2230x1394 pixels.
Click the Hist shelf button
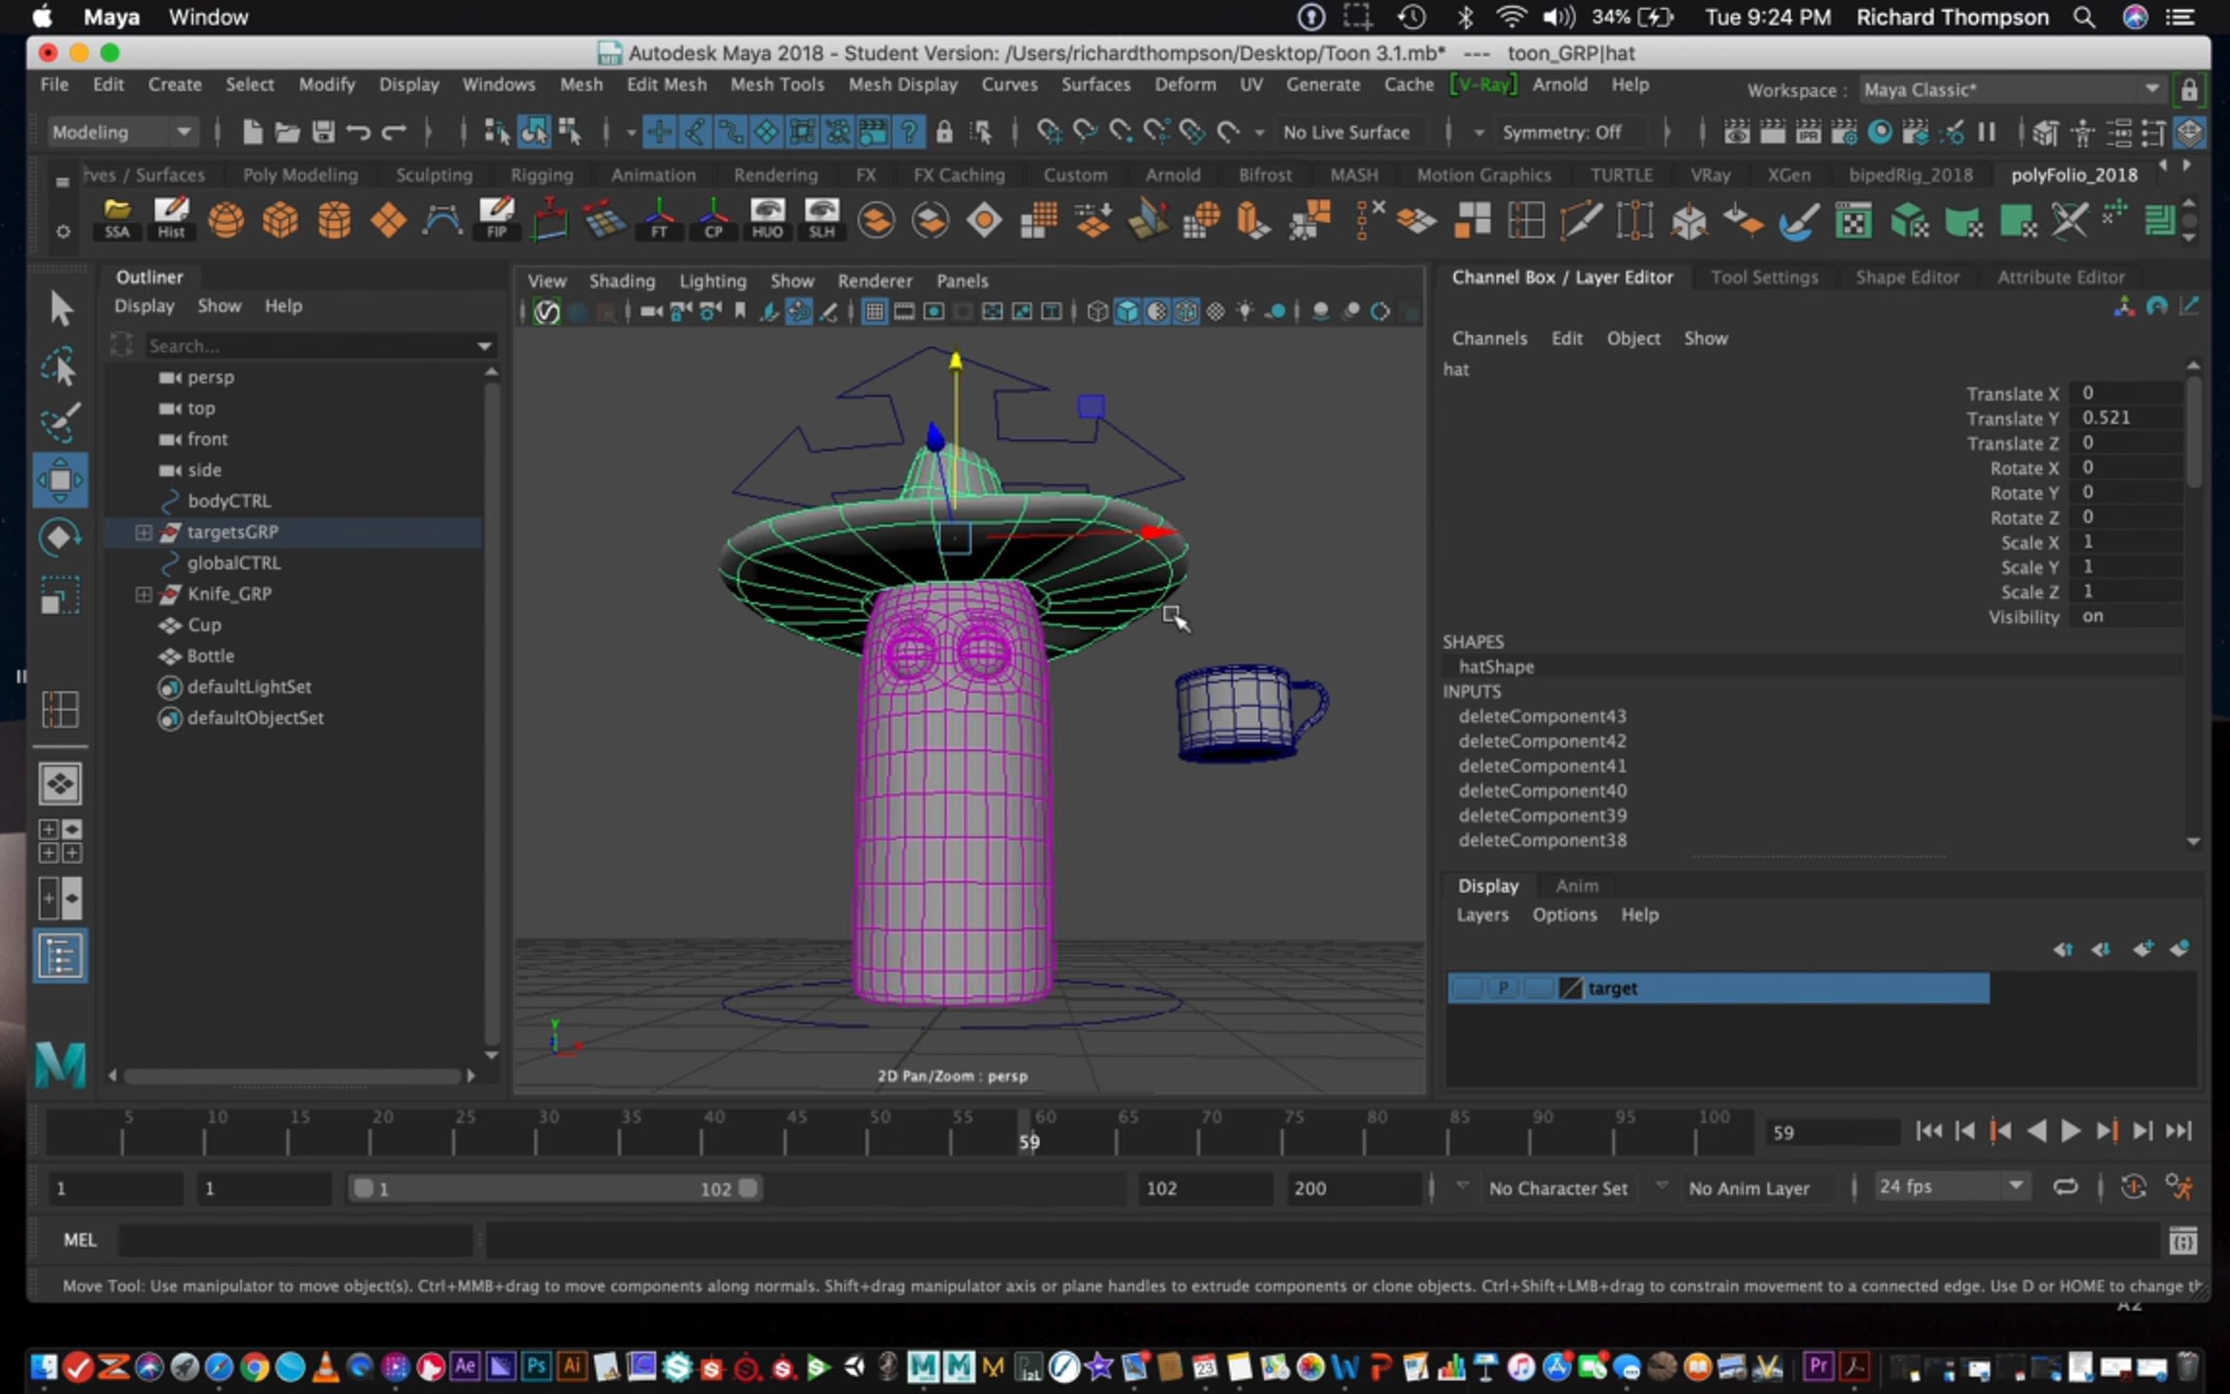pos(171,220)
